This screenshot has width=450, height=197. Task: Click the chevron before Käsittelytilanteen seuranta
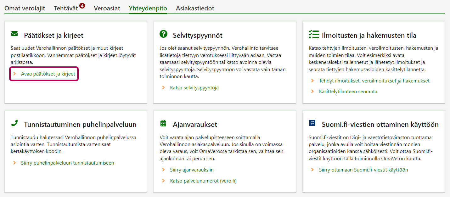(312, 92)
